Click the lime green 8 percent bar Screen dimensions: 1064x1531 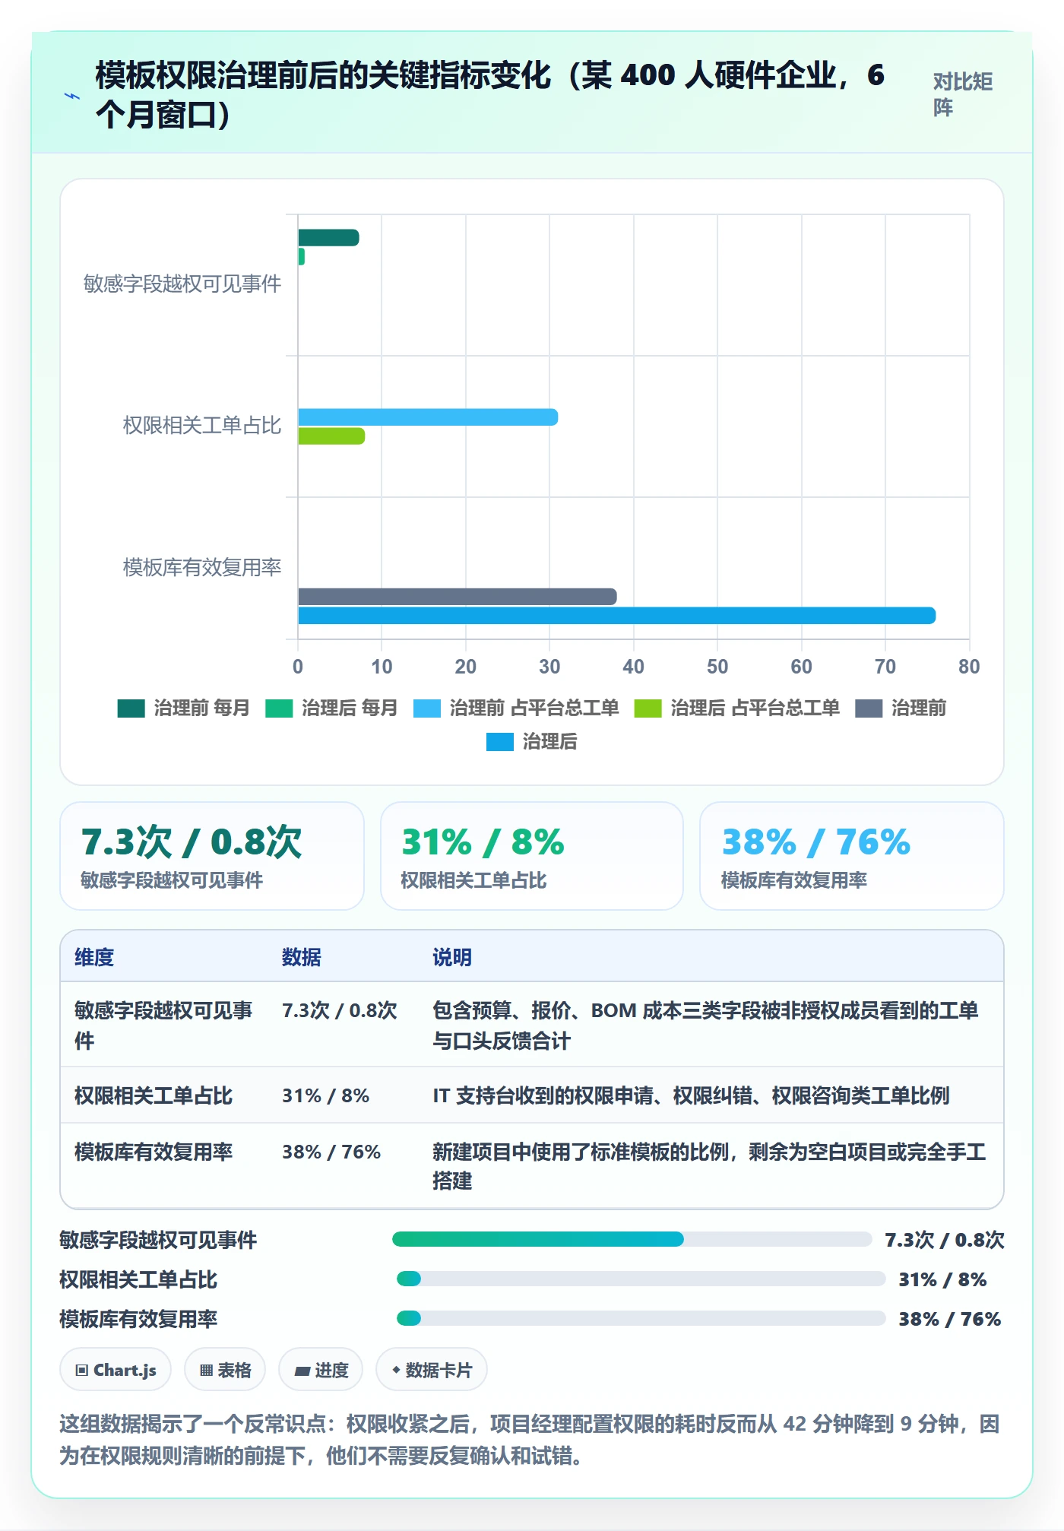(x=331, y=436)
